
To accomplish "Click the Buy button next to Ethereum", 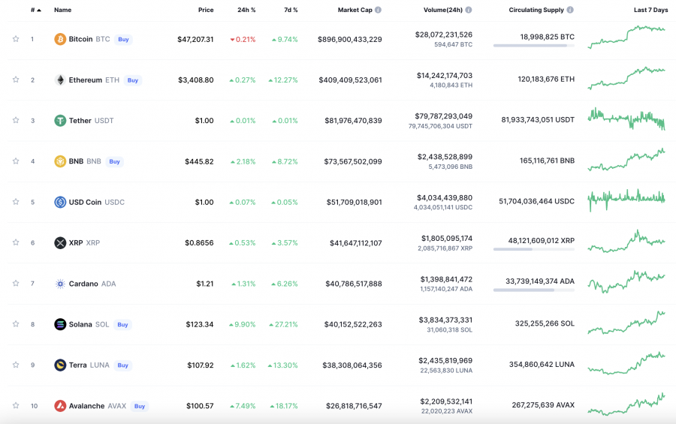I will [x=133, y=80].
